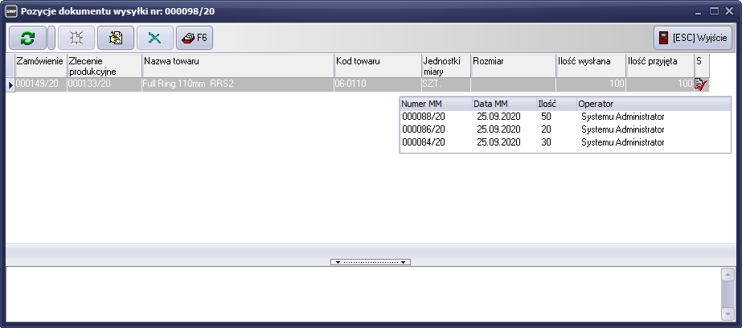This screenshot has height=328, width=742.
Task: Click the row indicator arrow for 000149/20
Action: 10,84
